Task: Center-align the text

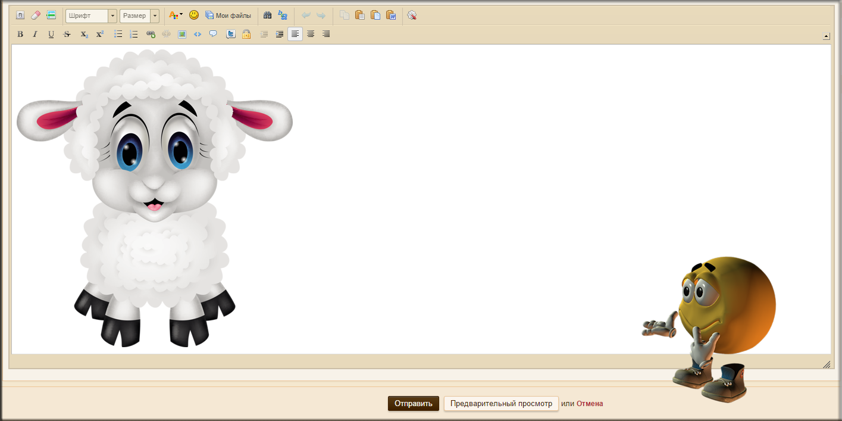Action: (x=311, y=35)
